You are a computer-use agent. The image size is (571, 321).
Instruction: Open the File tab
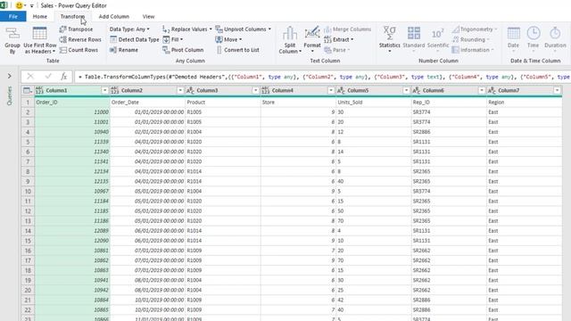(x=13, y=16)
